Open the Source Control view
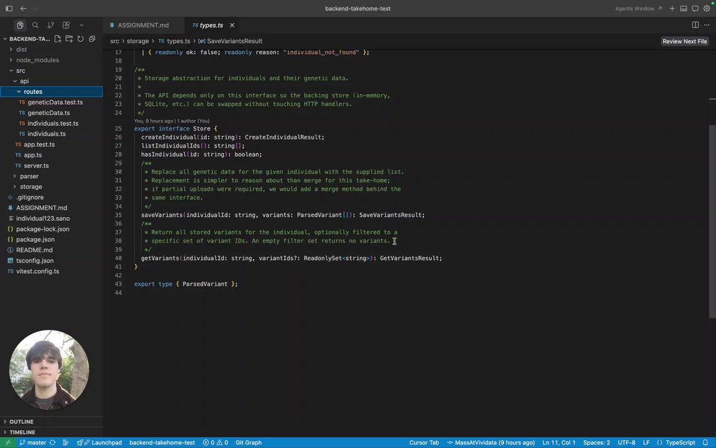 pos(50,25)
